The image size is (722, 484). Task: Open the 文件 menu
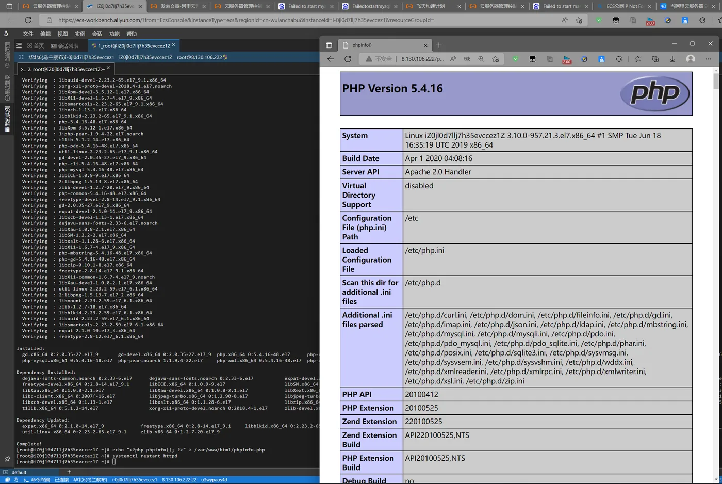tap(28, 34)
